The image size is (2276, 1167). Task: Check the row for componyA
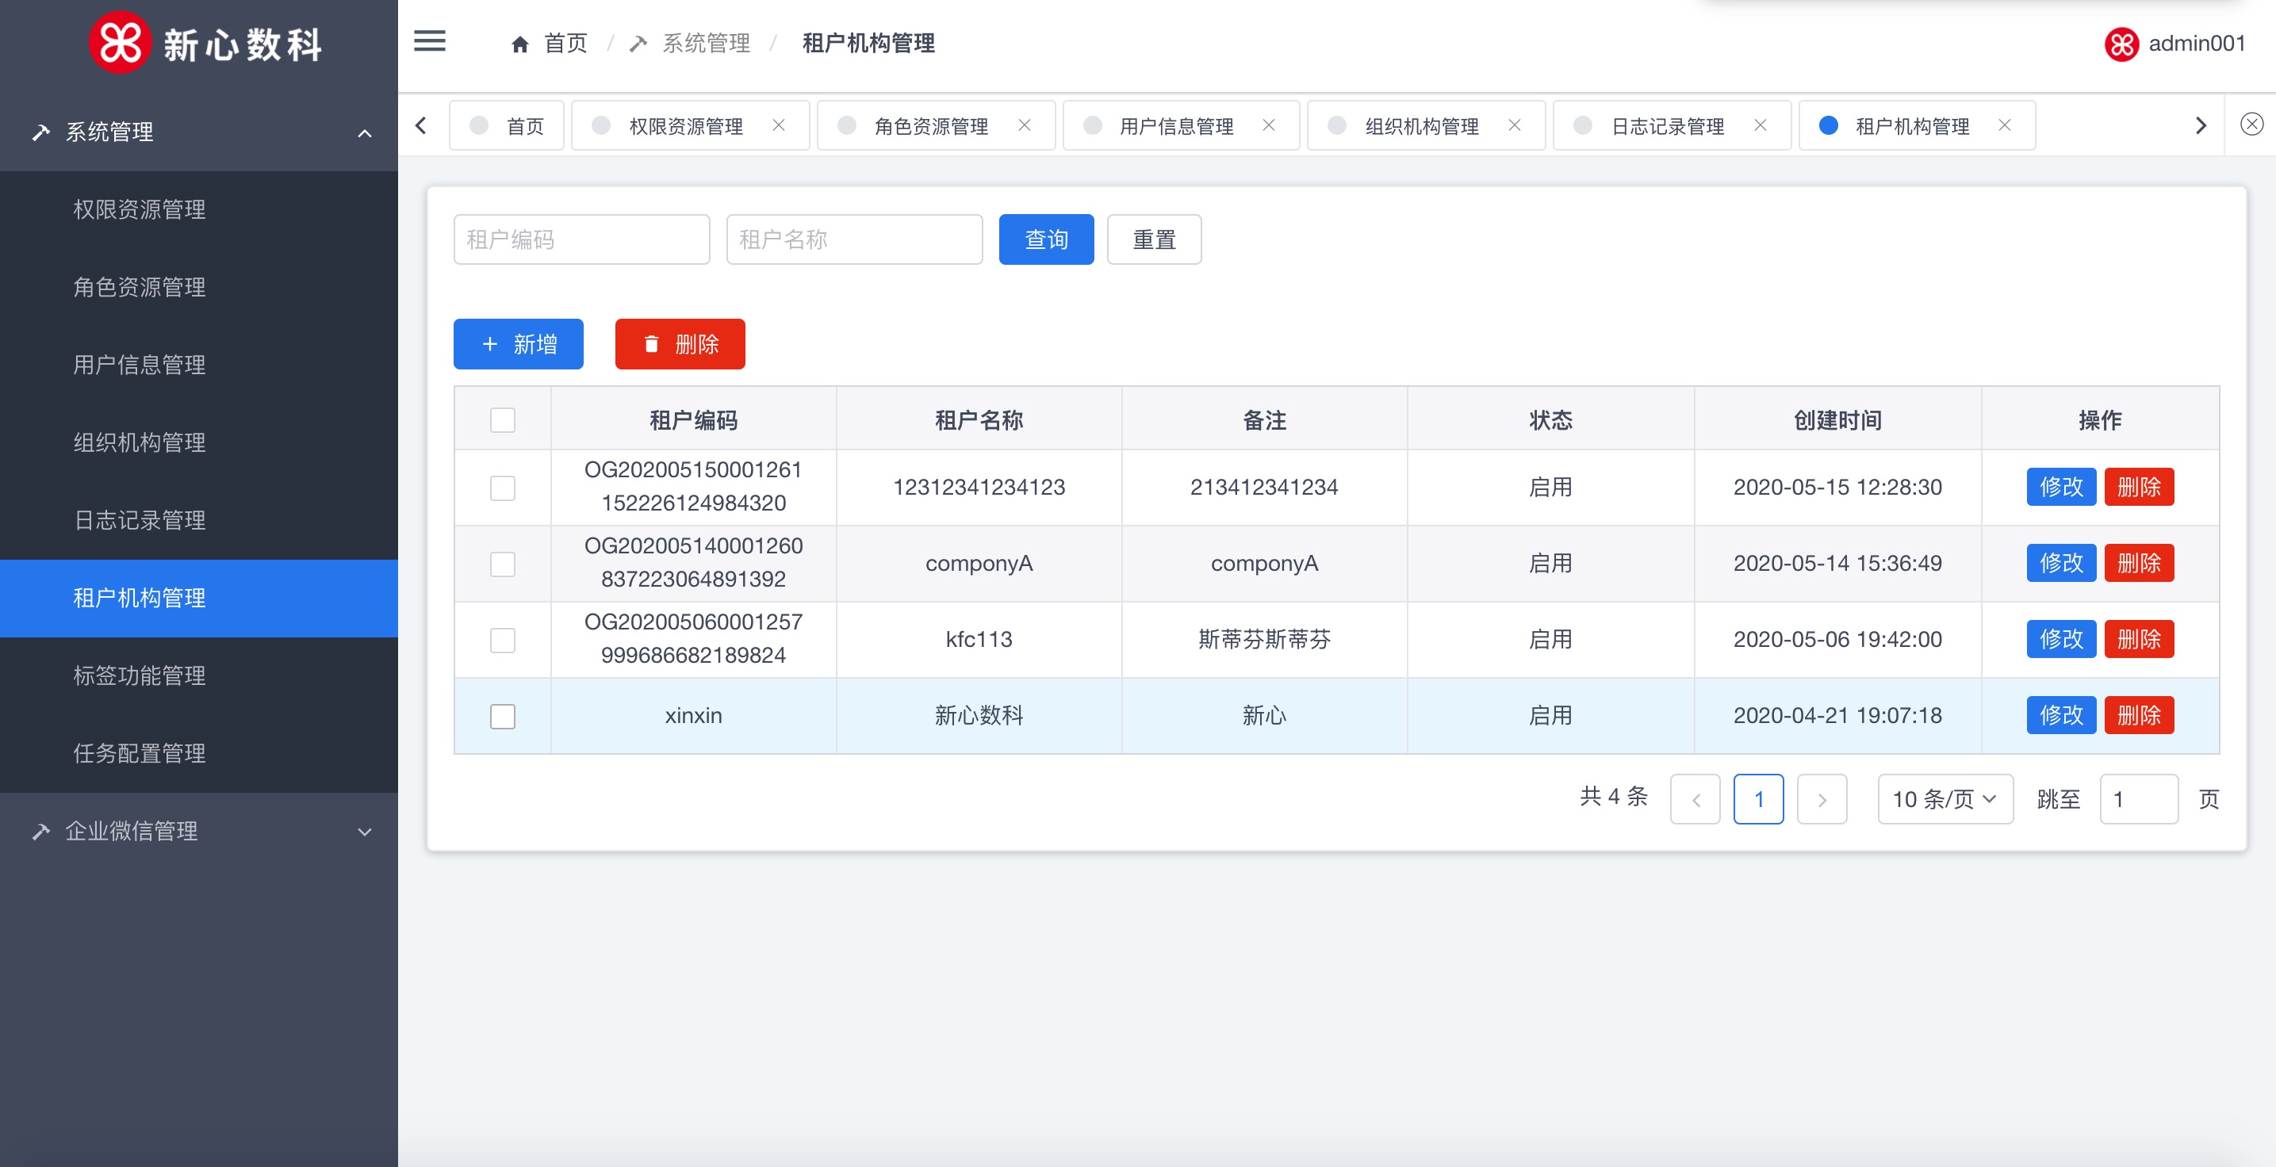pyautogui.click(x=503, y=564)
